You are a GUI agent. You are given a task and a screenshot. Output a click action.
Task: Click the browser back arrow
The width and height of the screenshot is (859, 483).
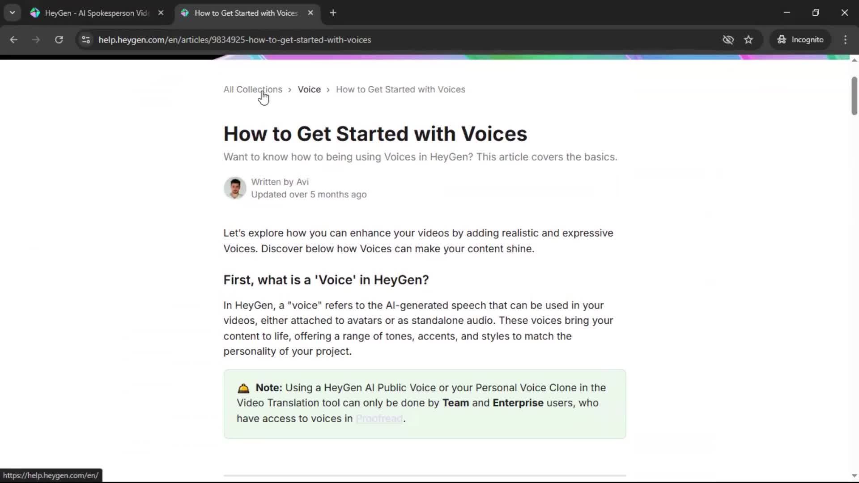(13, 40)
